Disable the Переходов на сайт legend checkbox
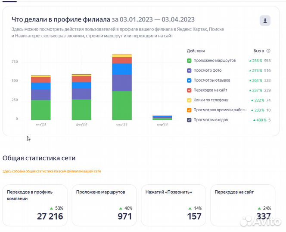Image resolution: width=286 pixels, height=232 pixels. coord(189,90)
